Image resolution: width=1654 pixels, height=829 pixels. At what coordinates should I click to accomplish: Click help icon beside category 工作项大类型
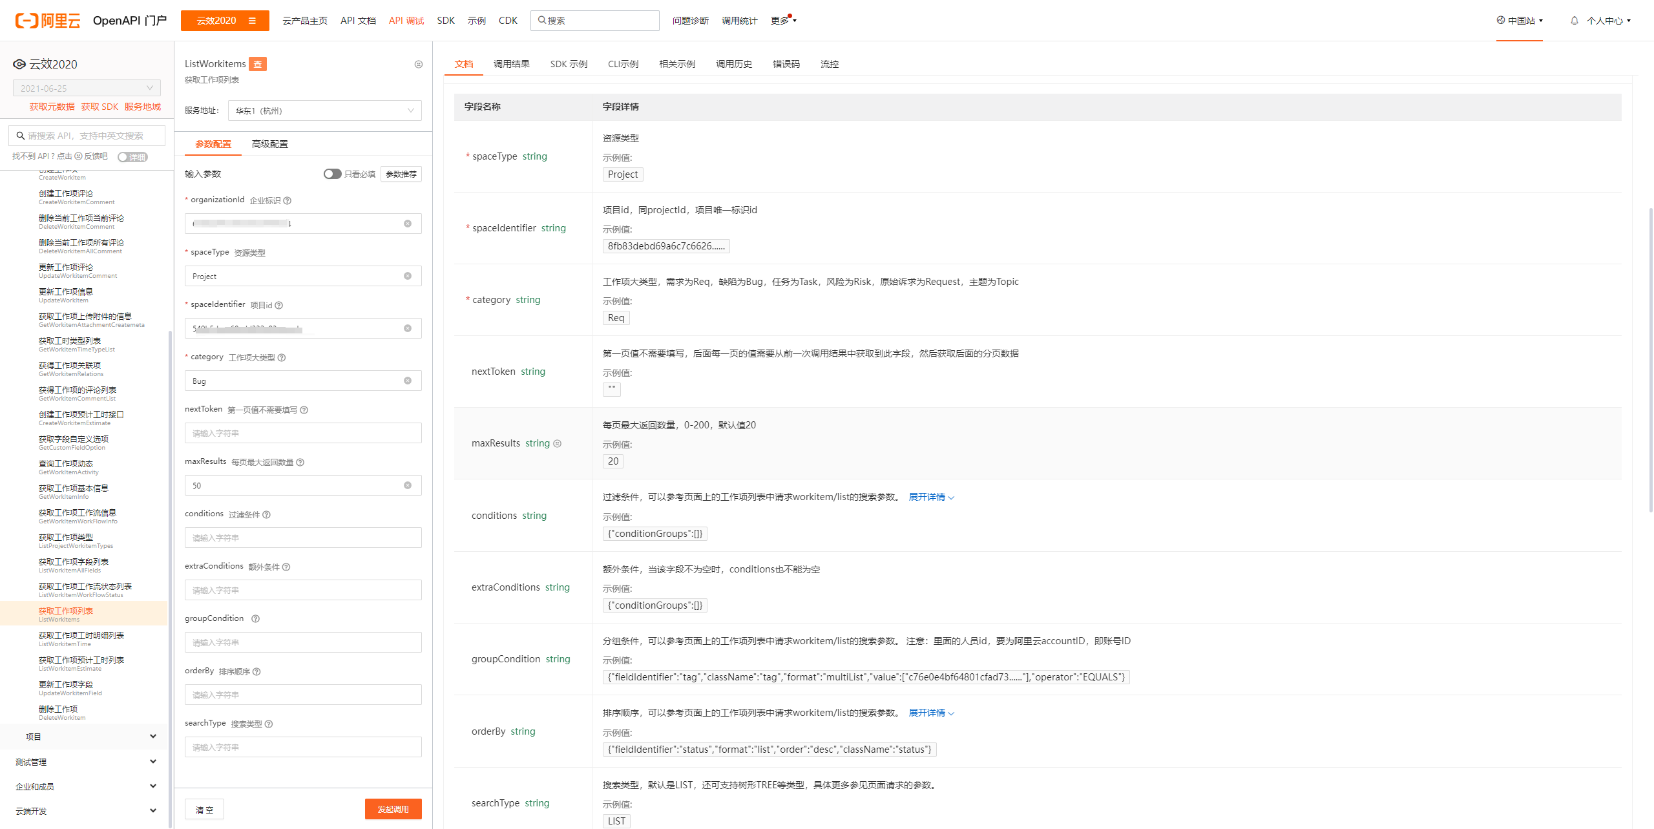(x=282, y=357)
